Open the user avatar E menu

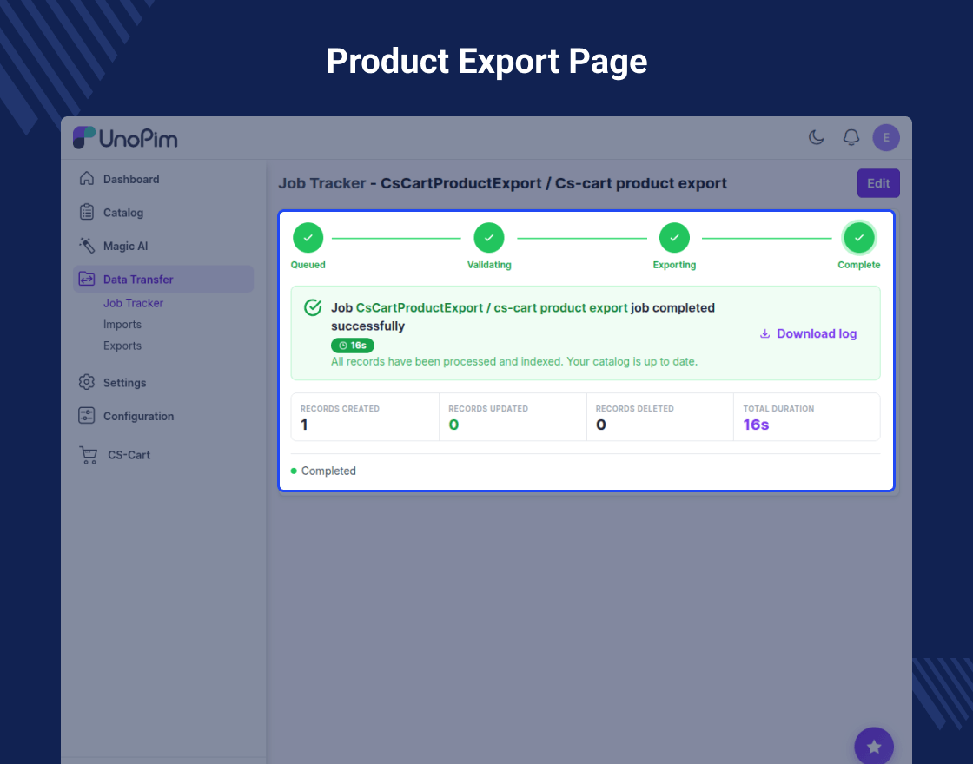tap(886, 138)
